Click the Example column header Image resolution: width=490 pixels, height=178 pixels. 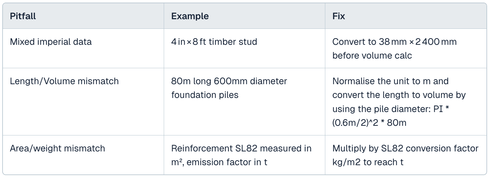pyautogui.click(x=190, y=16)
